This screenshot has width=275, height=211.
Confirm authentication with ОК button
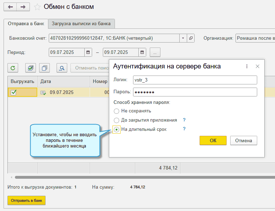point(213,140)
